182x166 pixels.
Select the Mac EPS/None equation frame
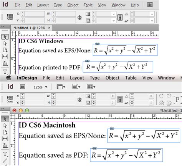pos(144,136)
